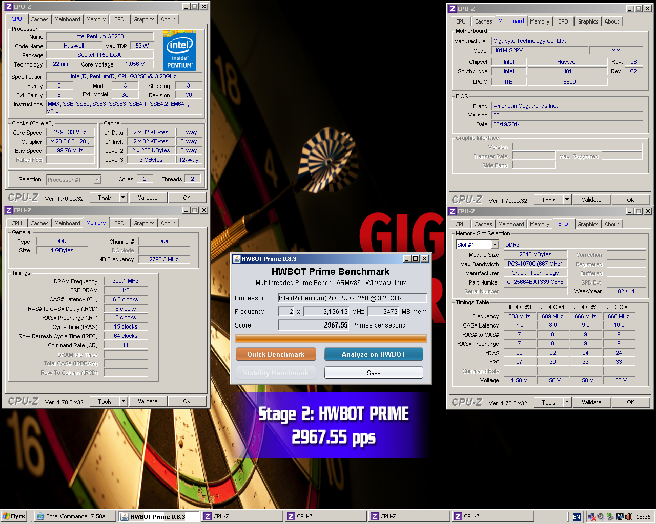Click the greyed Stability Benchmark button
The image size is (656, 524).
tap(276, 373)
